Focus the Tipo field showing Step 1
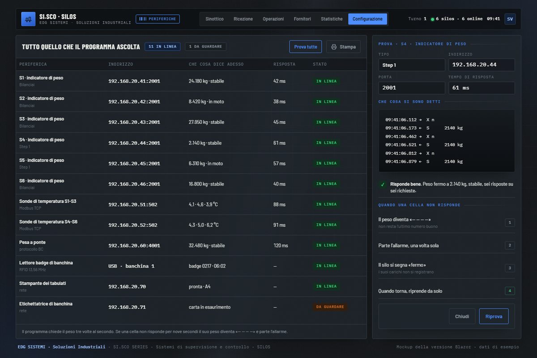Viewport: 537px width, 358px height. [412, 65]
